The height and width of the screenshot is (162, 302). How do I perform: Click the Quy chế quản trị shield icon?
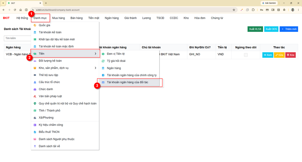pos(35,103)
